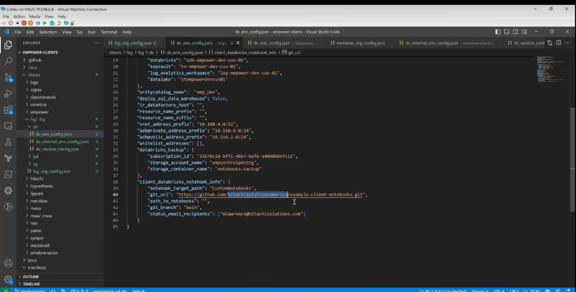This screenshot has height=292, width=576.
Task: Expand the hypertherm folder
Action: point(41,186)
